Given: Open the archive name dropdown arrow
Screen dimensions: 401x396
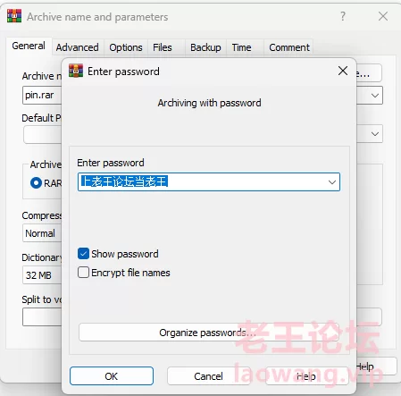Looking at the screenshot, I should 375,96.
